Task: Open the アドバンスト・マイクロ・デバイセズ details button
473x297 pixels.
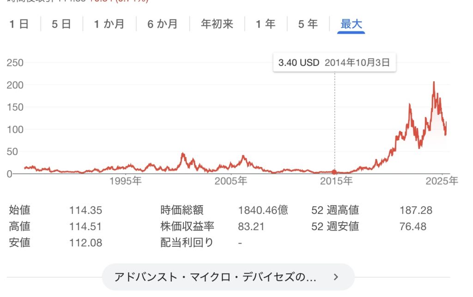Action: click(228, 277)
